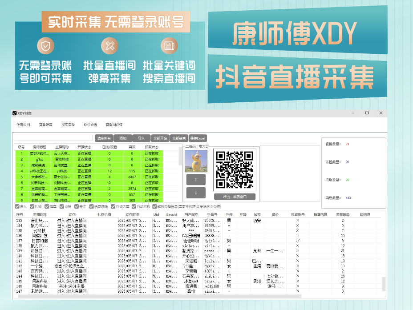
Task: Click the QR code image
Action: pyautogui.click(x=234, y=170)
